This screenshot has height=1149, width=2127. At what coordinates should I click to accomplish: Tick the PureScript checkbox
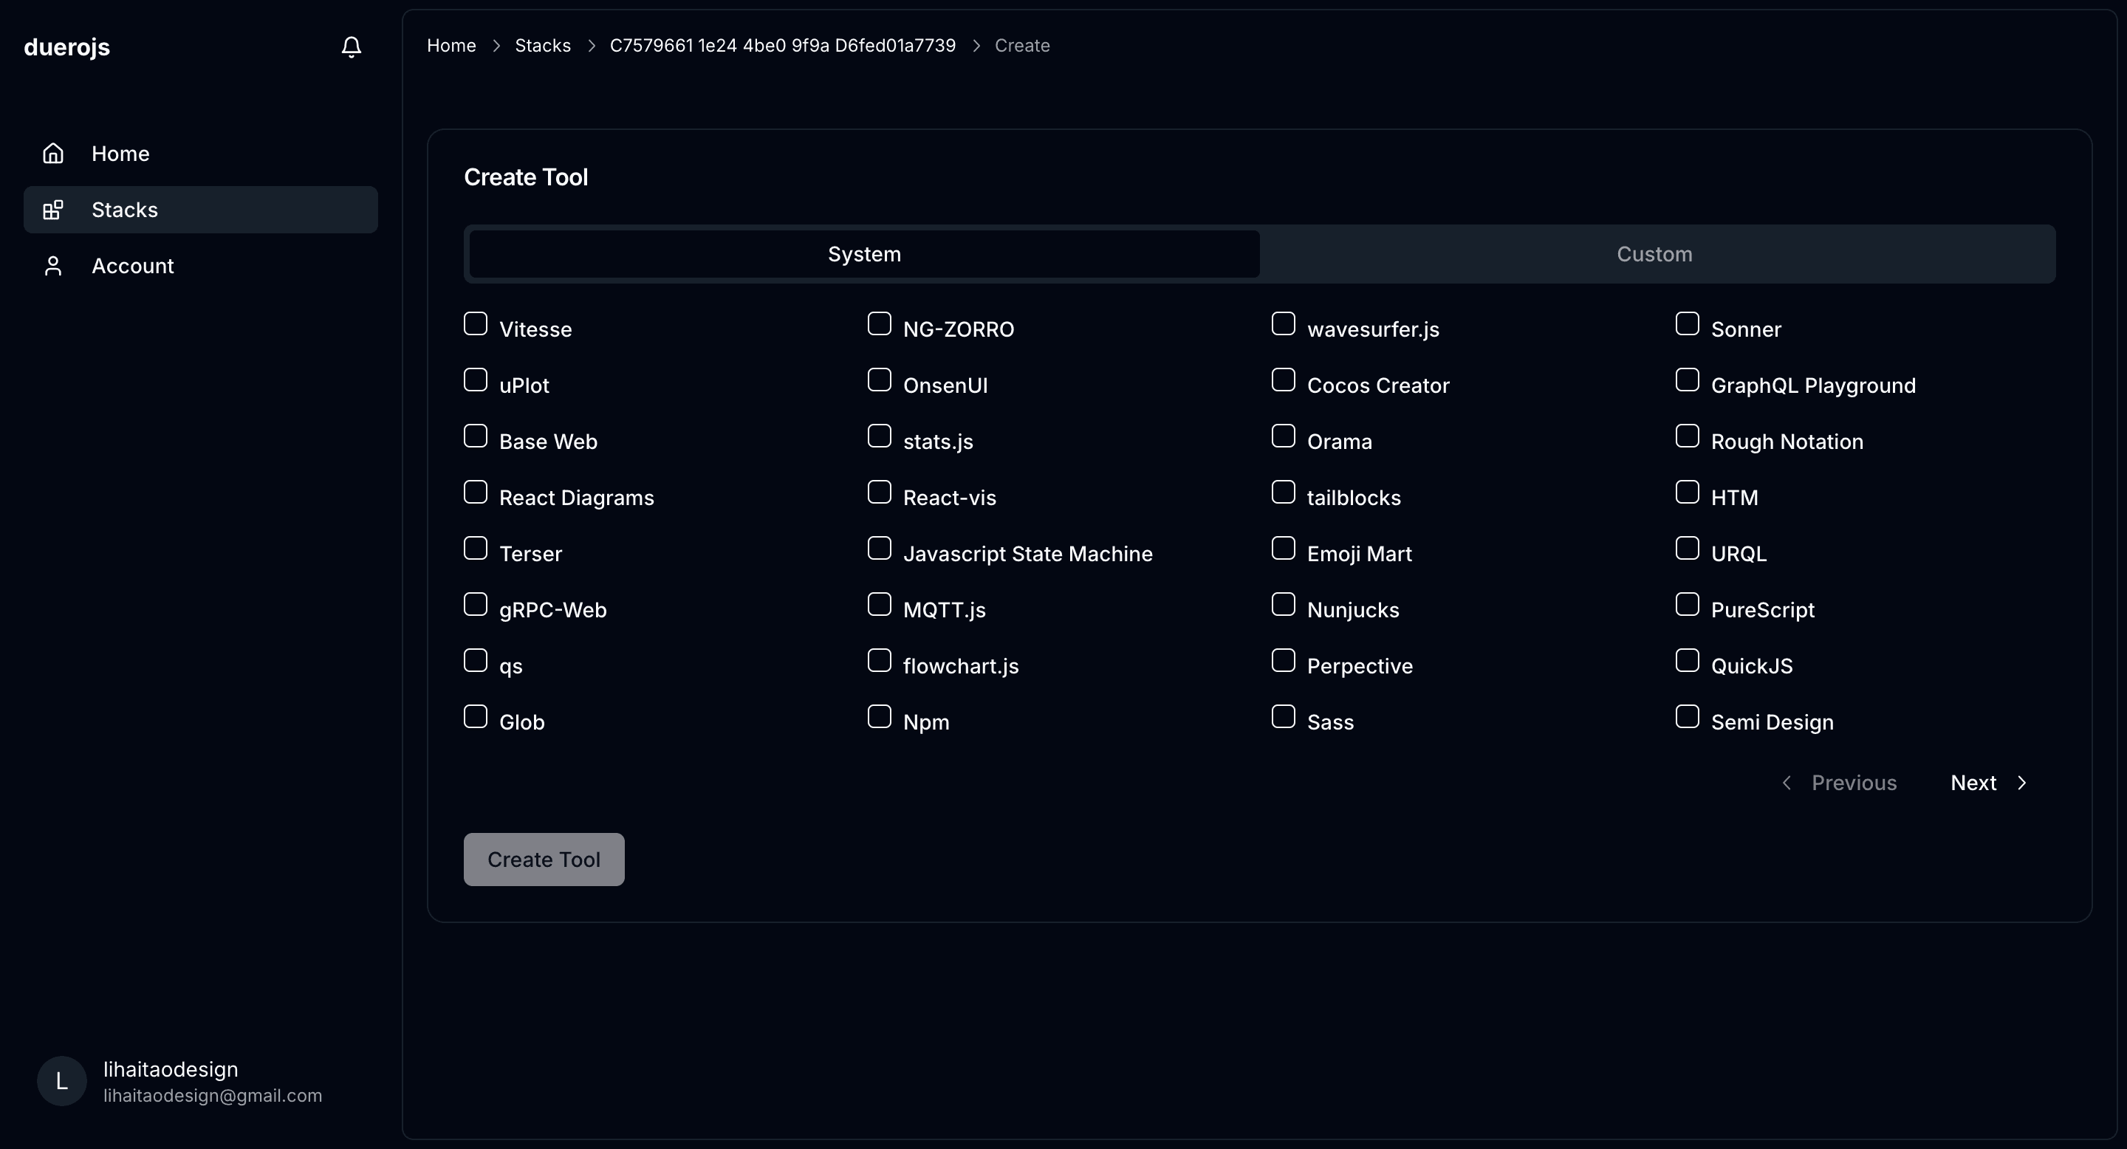1687,604
